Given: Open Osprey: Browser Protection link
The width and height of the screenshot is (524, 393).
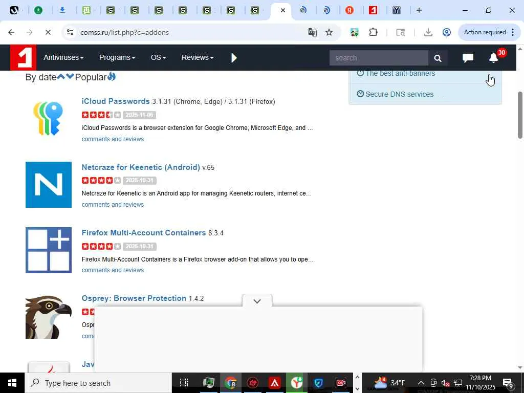Looking at the screenshot, I should click(134, 298).
